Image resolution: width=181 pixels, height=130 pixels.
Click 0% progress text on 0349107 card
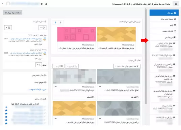tap(135, 97)
